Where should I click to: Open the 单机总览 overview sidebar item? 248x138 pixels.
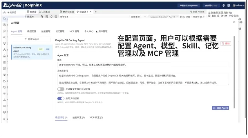point(10,12)
